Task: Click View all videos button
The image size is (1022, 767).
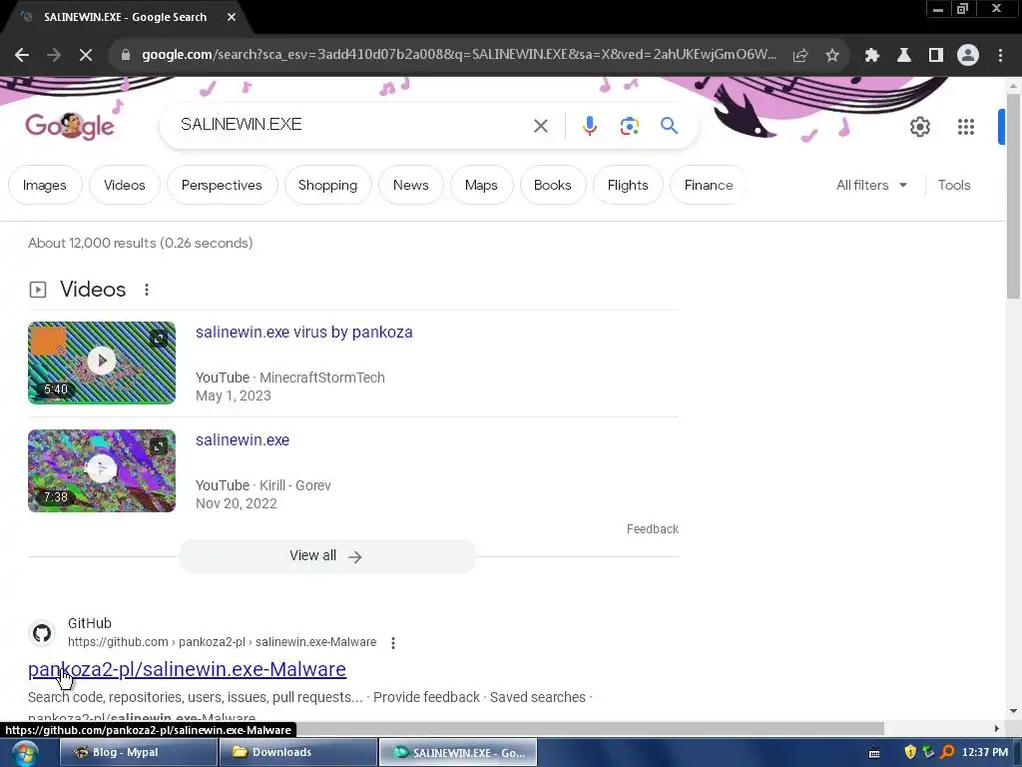Action: click(x=327, y=556)
